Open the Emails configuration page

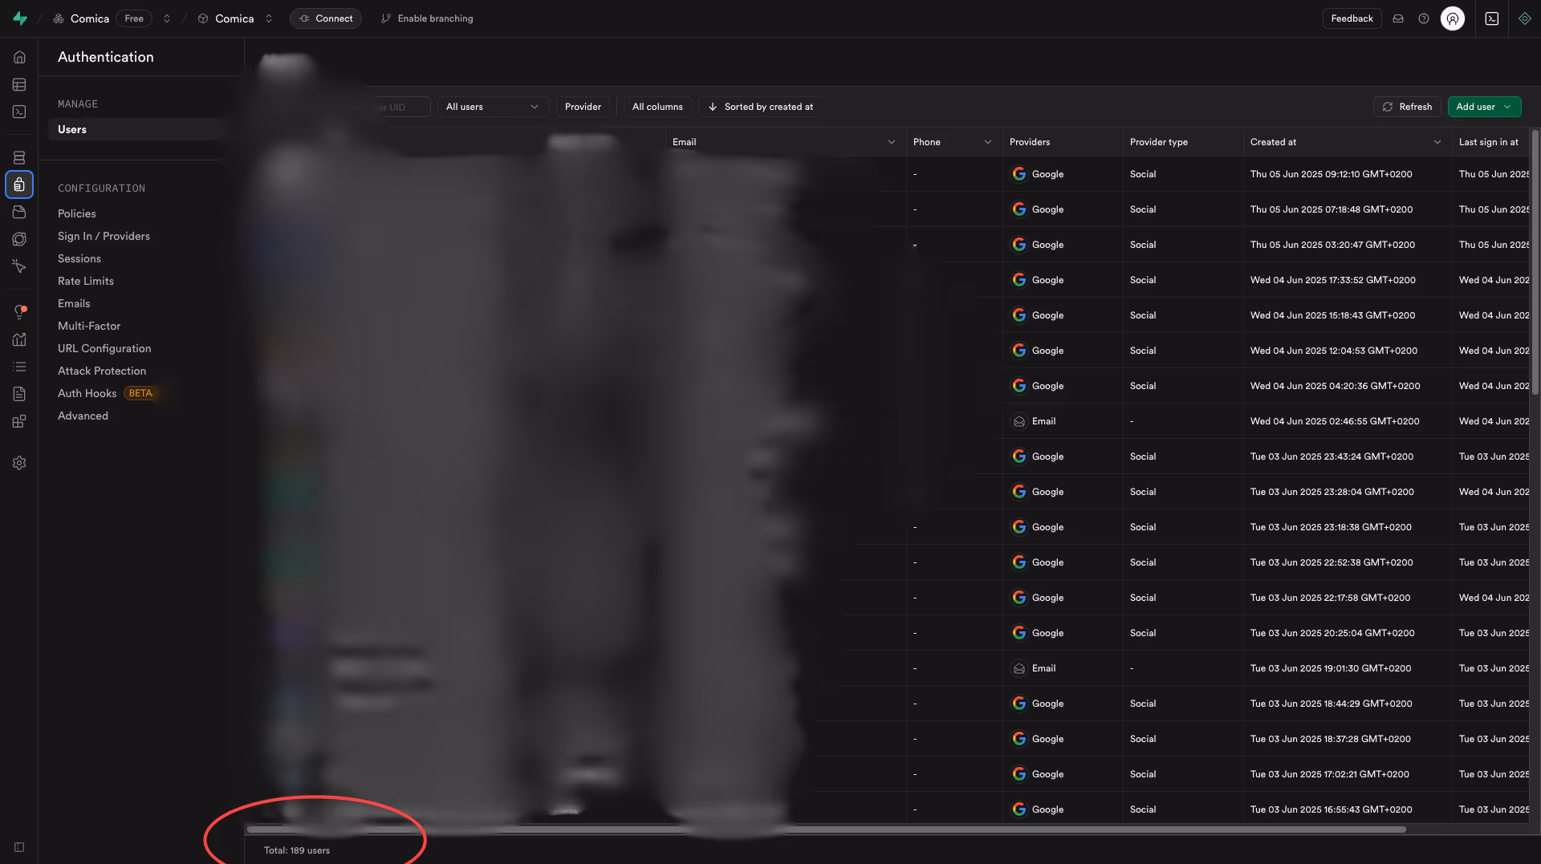74,303
